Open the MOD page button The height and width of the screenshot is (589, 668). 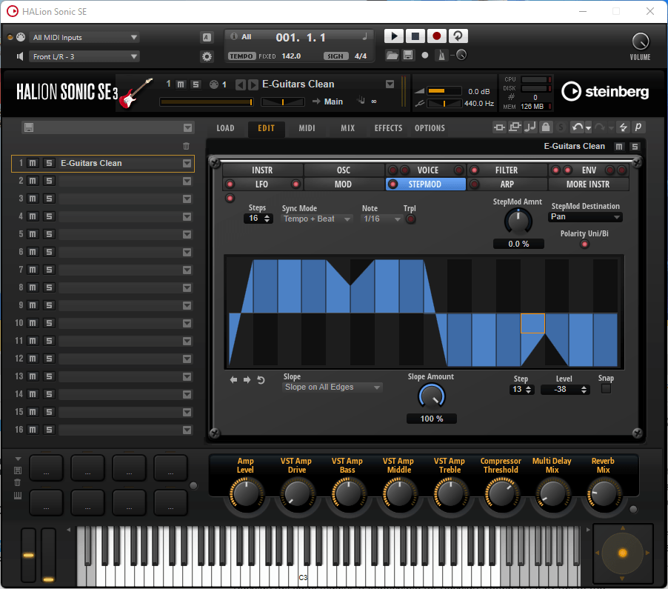pyautogui.click(x=344, y=184)
